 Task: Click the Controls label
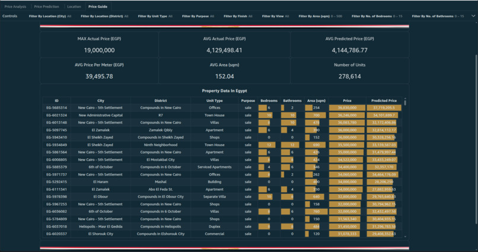point(9,16)
